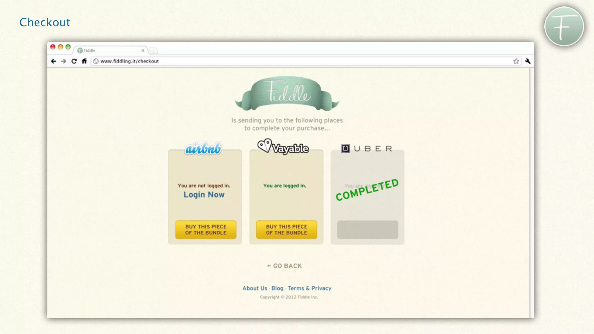Open the wrench settings menu
This screenshot has height=334, width=594.
pos(528,61)
